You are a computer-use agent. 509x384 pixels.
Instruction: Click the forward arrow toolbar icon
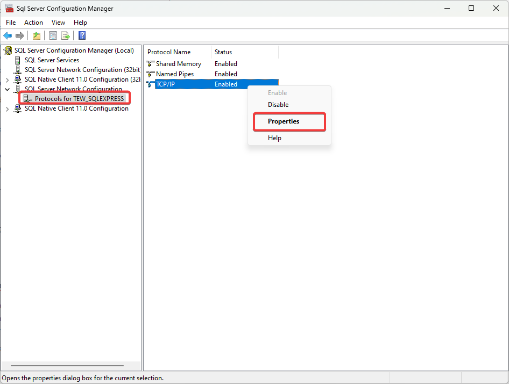(20, 35)
